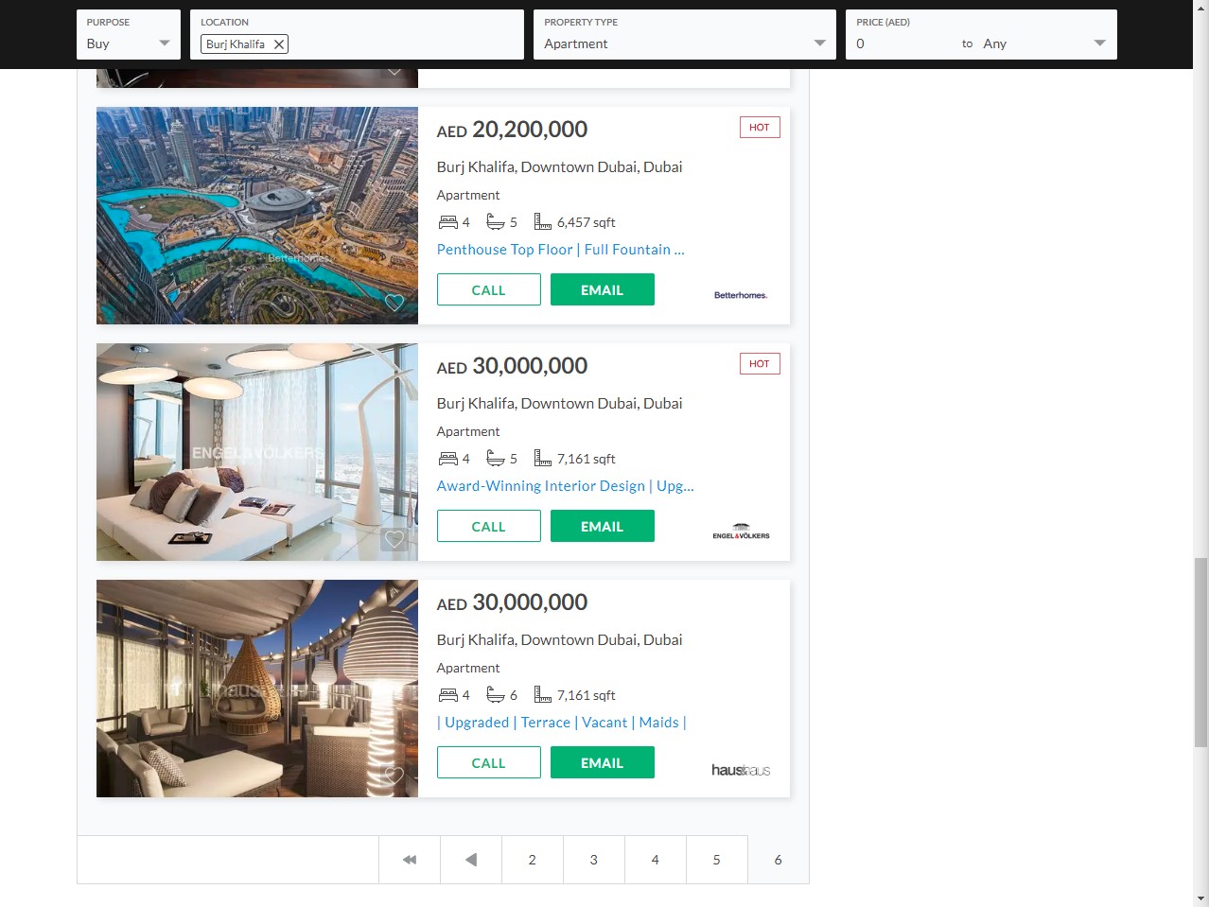This screenshot has height=907, width=1209.
Task: Favorite the AED 20,200,000 penthouse with heart icon
Action: click(394, 303)
